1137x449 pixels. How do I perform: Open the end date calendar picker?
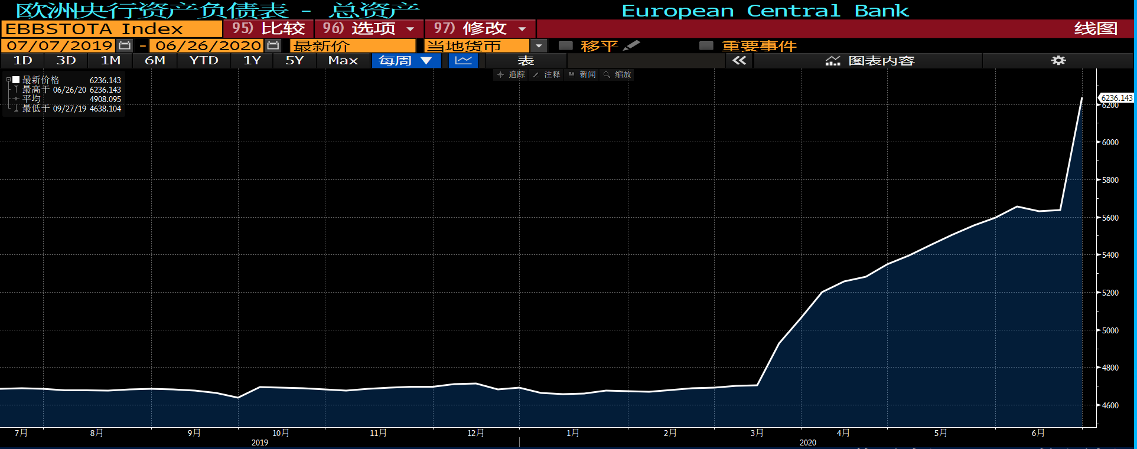click(273, 45)
